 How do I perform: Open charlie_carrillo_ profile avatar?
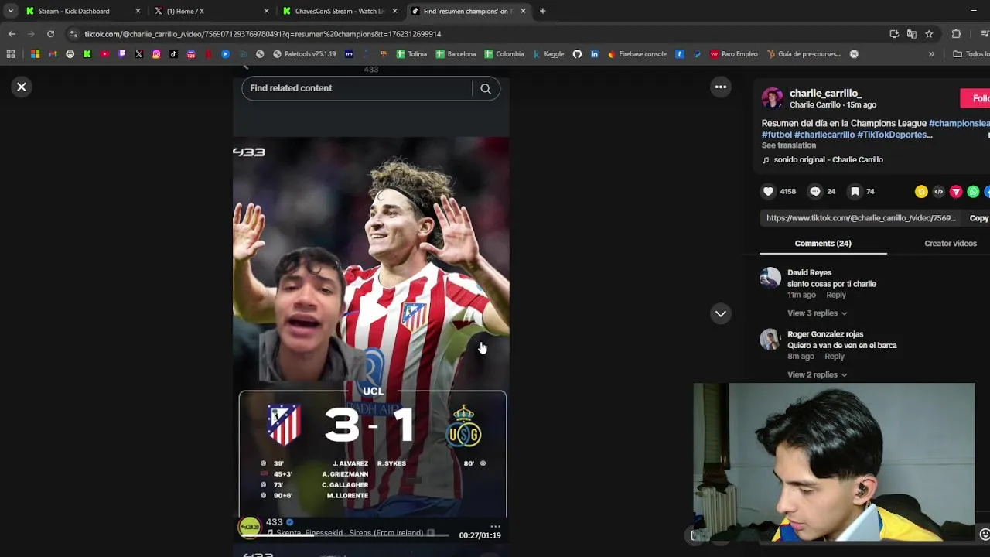tap(772, 98)
